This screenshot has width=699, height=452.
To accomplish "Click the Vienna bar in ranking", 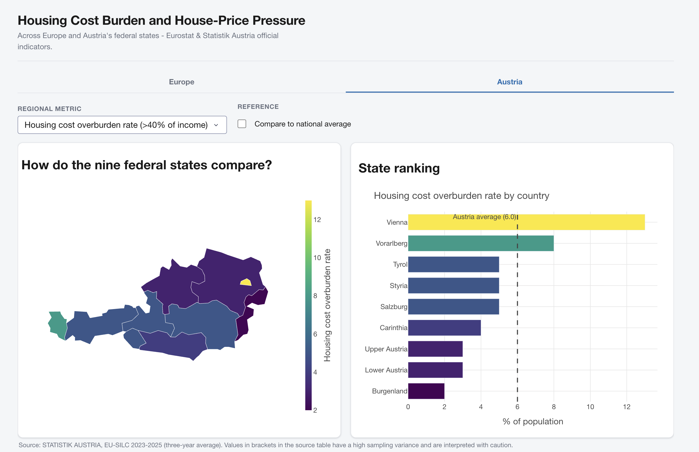I will (x=526, y=222).
